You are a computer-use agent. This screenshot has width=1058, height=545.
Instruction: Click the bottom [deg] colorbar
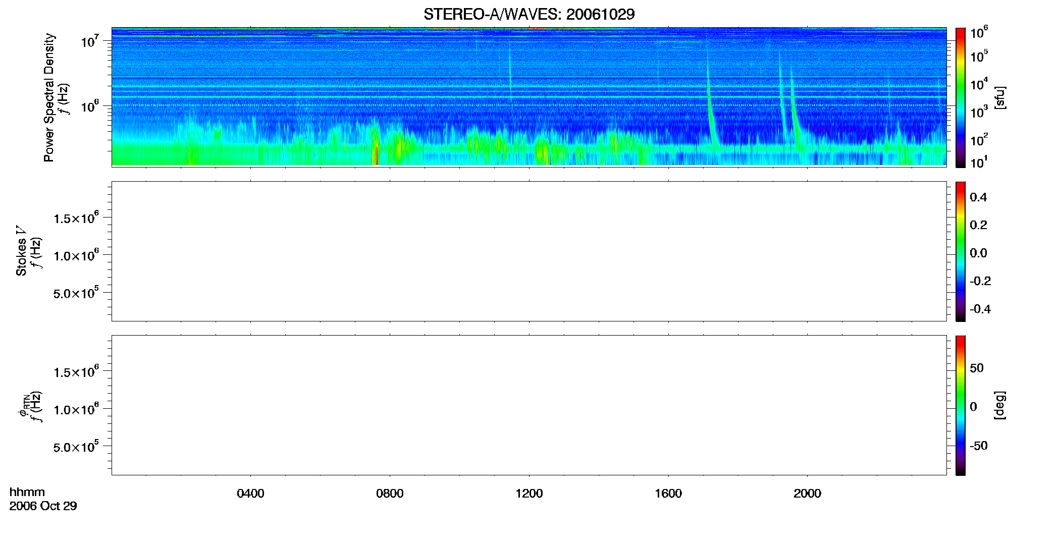[x=961, y=405]
